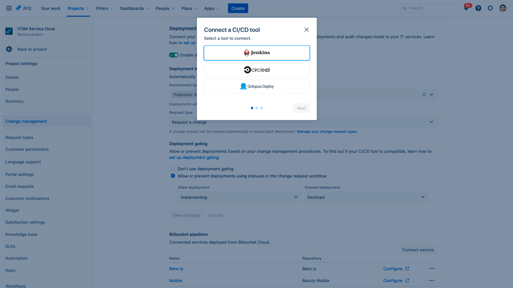The width and height of the screenshot is (513, 288).
Task: Select Jenkins as CI/CD tool
Action: 257,53
